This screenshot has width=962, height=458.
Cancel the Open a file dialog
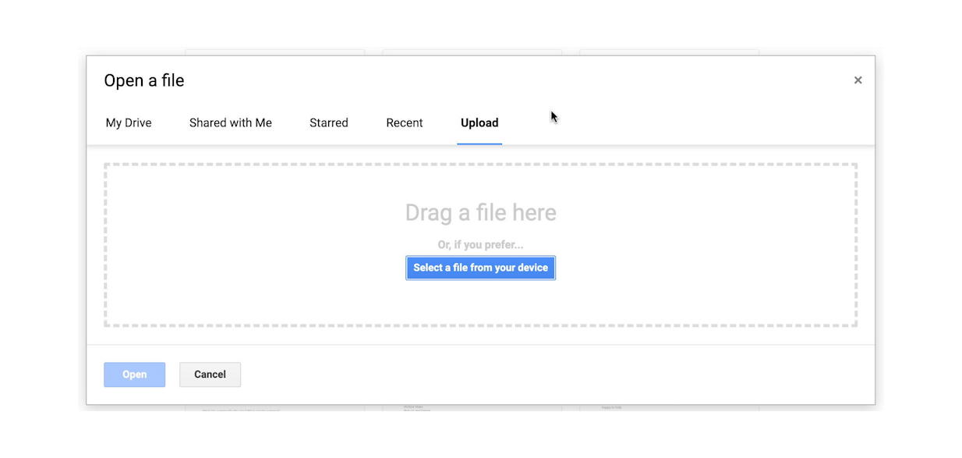pyautogui.click(x=210, y=374)
